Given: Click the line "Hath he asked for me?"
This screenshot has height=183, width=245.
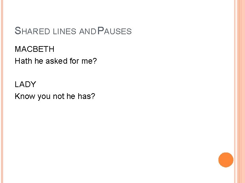Looking at the screenshot, I should tap(56, 61).
